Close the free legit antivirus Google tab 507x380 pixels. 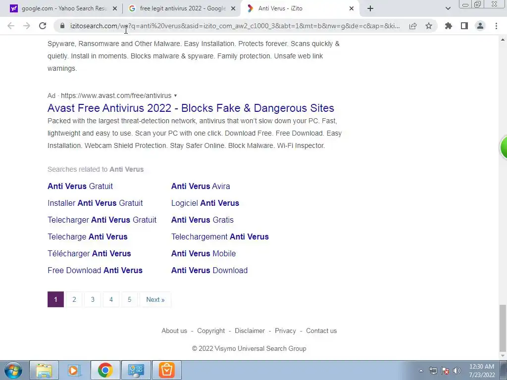[x=233, y=9]
